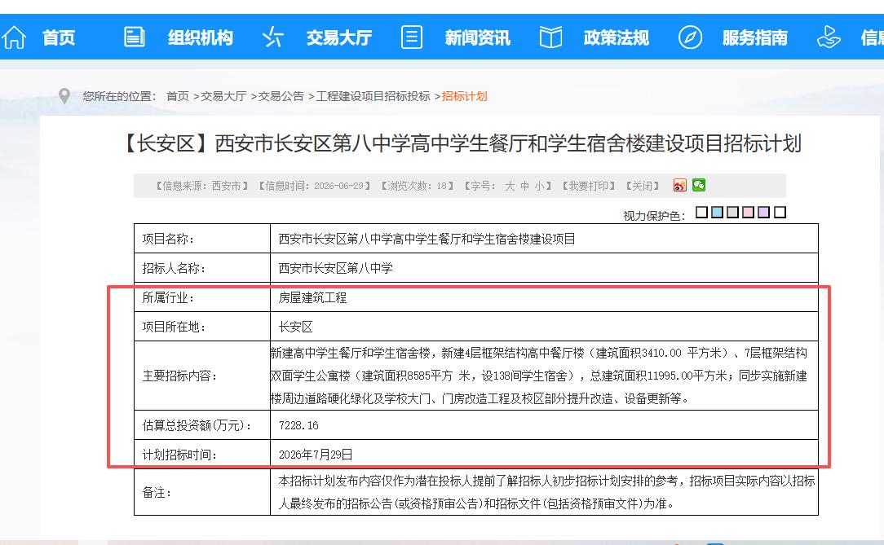This screenshot has width=884, height=545.
Task: Click the 长安区 value in the table
Action: tap(295, 327)
